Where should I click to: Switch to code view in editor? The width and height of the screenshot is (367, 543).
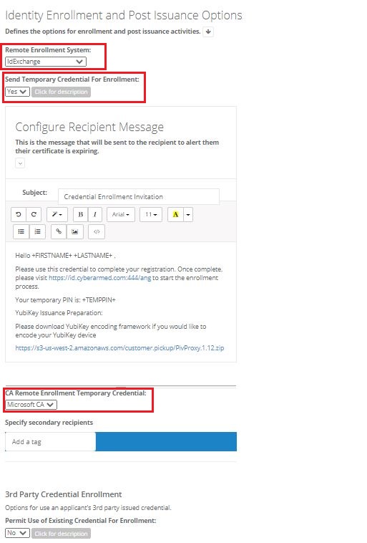[97, 231]
